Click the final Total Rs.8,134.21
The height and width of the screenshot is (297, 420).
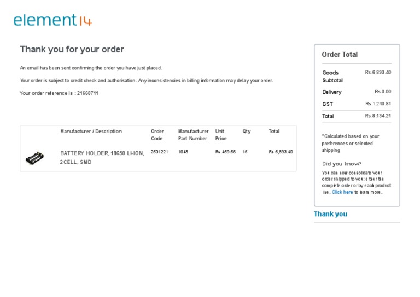click(x=378, y=116)
